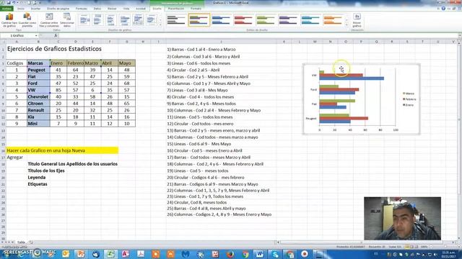Switch to the Vista tab

(126, 9)
